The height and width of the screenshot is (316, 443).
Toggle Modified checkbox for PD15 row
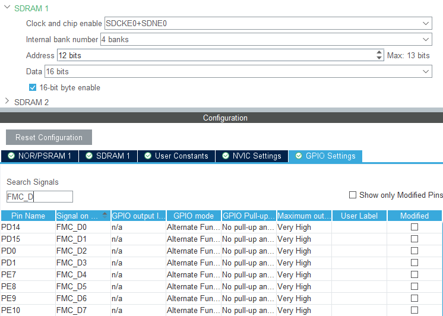click(x=414, y=239)
